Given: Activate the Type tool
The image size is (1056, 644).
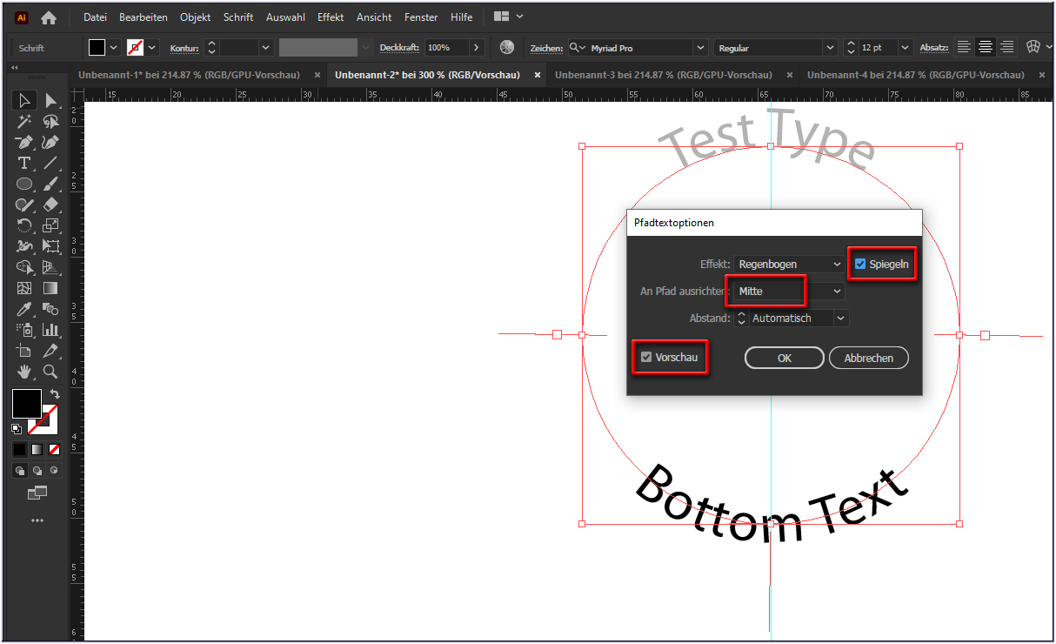Looking at the screenshot, I should (24, 163).
